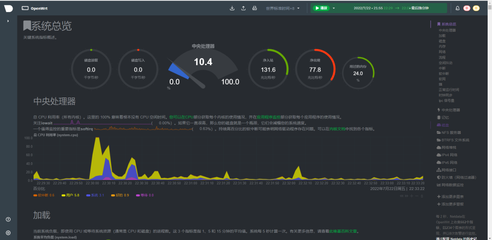Viewport: 492px width, 240px height.
Task: Click the Netdata logo in the sidebar
Action: [8, 8]
